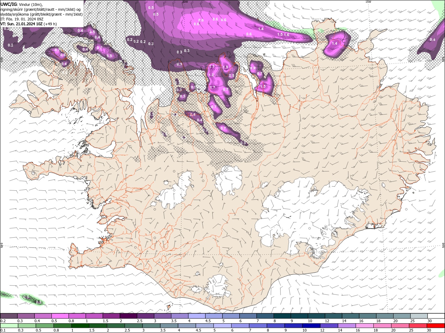
Task: Select the 0.2 swatch in upper snow scale
Action: point(9,316)
